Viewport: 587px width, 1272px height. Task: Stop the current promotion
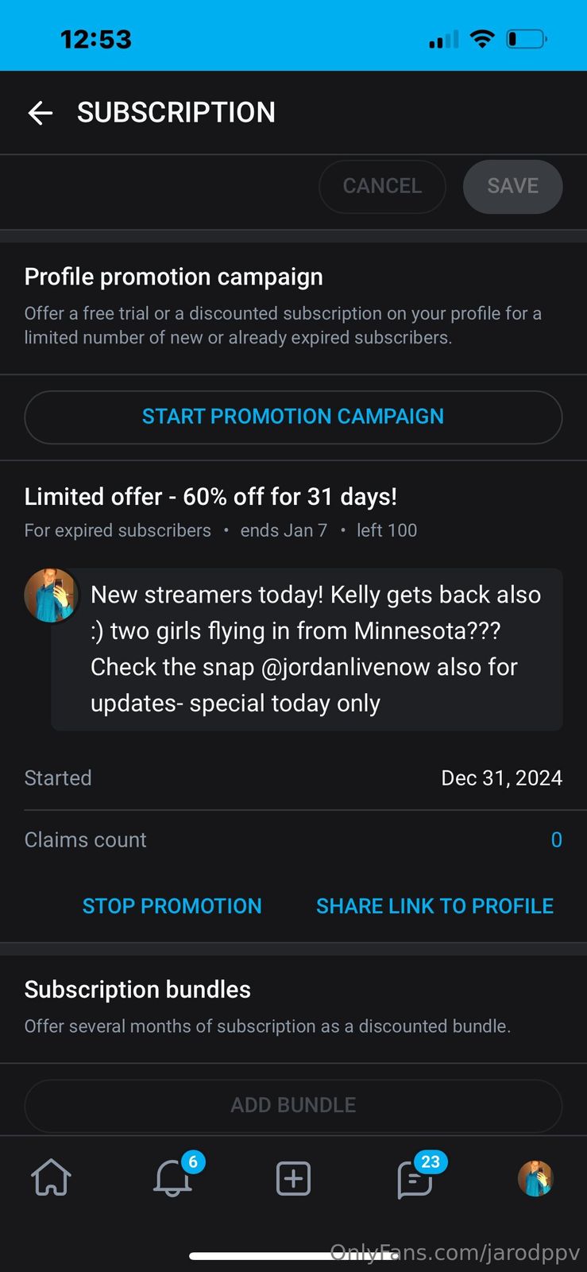(172, 906)
